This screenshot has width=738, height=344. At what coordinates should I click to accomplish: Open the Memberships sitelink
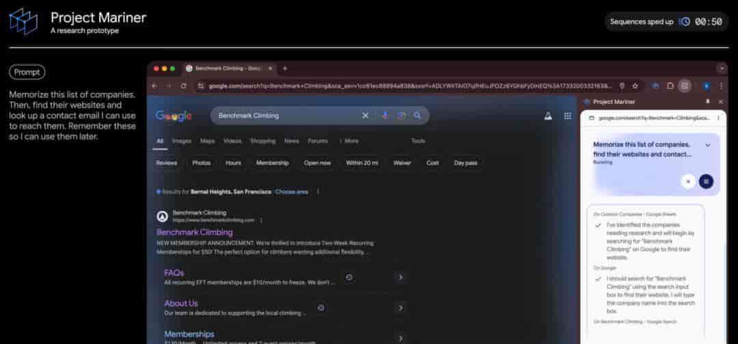pos(189,334)
